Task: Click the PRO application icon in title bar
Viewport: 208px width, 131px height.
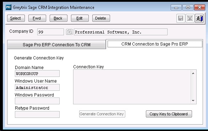Action: click(9, 7)
